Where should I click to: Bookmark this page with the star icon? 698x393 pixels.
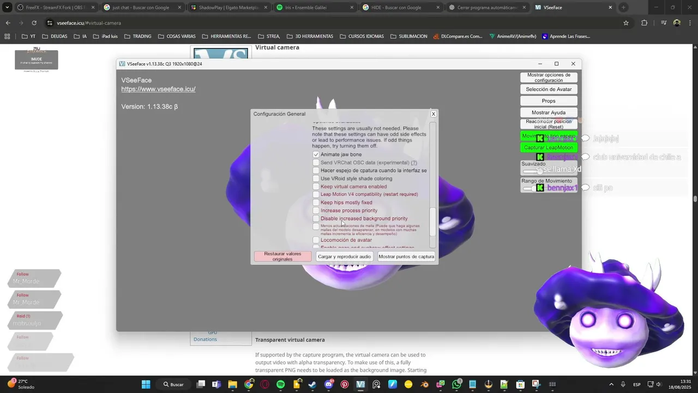[x=626, y=23]
